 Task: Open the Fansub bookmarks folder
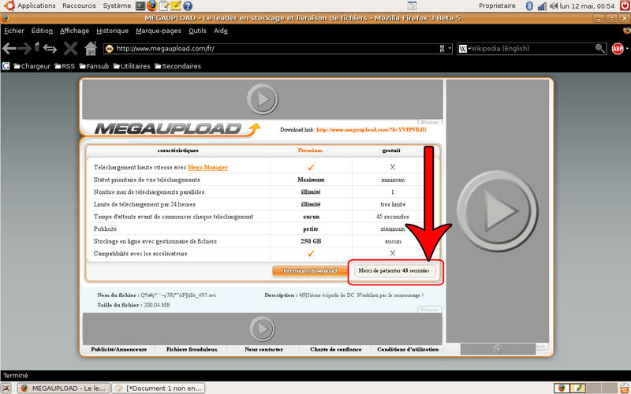(x=94, y=66)
